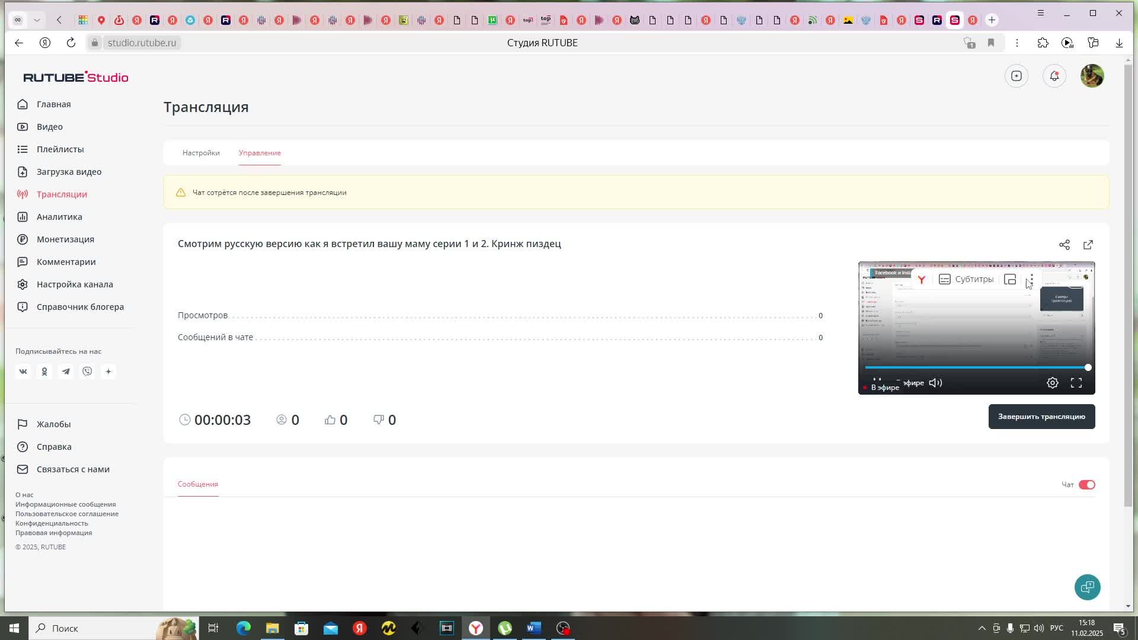This screenshot has height=640, width=1138.
Task: Open a new browser tab
Action: (x=992, y=20)
